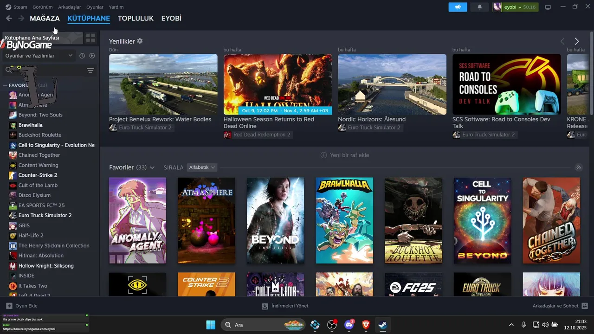The width and height of the screenshot is (594, 334).
Task: Open the recent activity clock filter
Action: 82,56
